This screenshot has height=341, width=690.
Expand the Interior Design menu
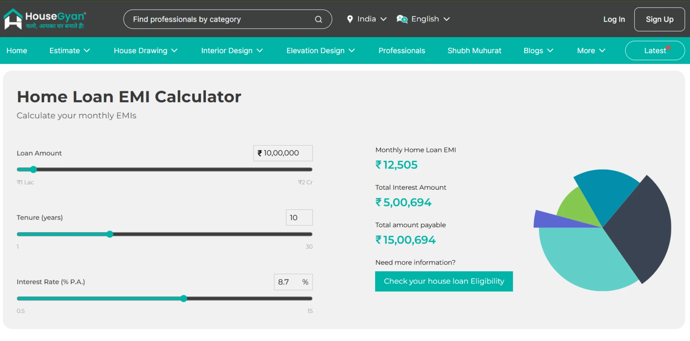point(232,51)
